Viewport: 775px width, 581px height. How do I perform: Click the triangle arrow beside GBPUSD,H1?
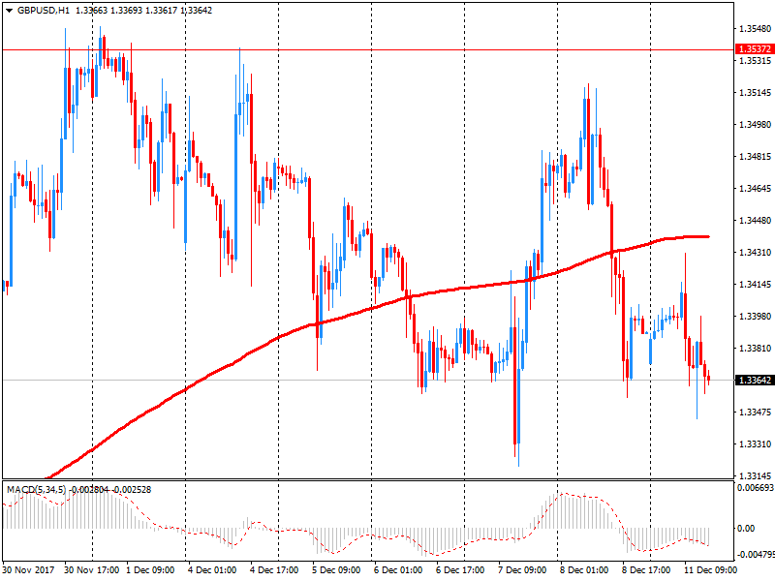tap(9, 11)
